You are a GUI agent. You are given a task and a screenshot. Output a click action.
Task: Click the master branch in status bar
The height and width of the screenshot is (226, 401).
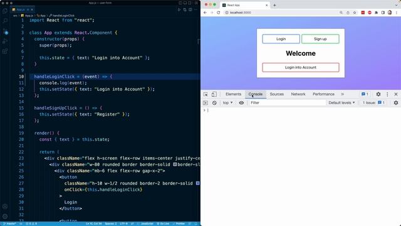10,223
